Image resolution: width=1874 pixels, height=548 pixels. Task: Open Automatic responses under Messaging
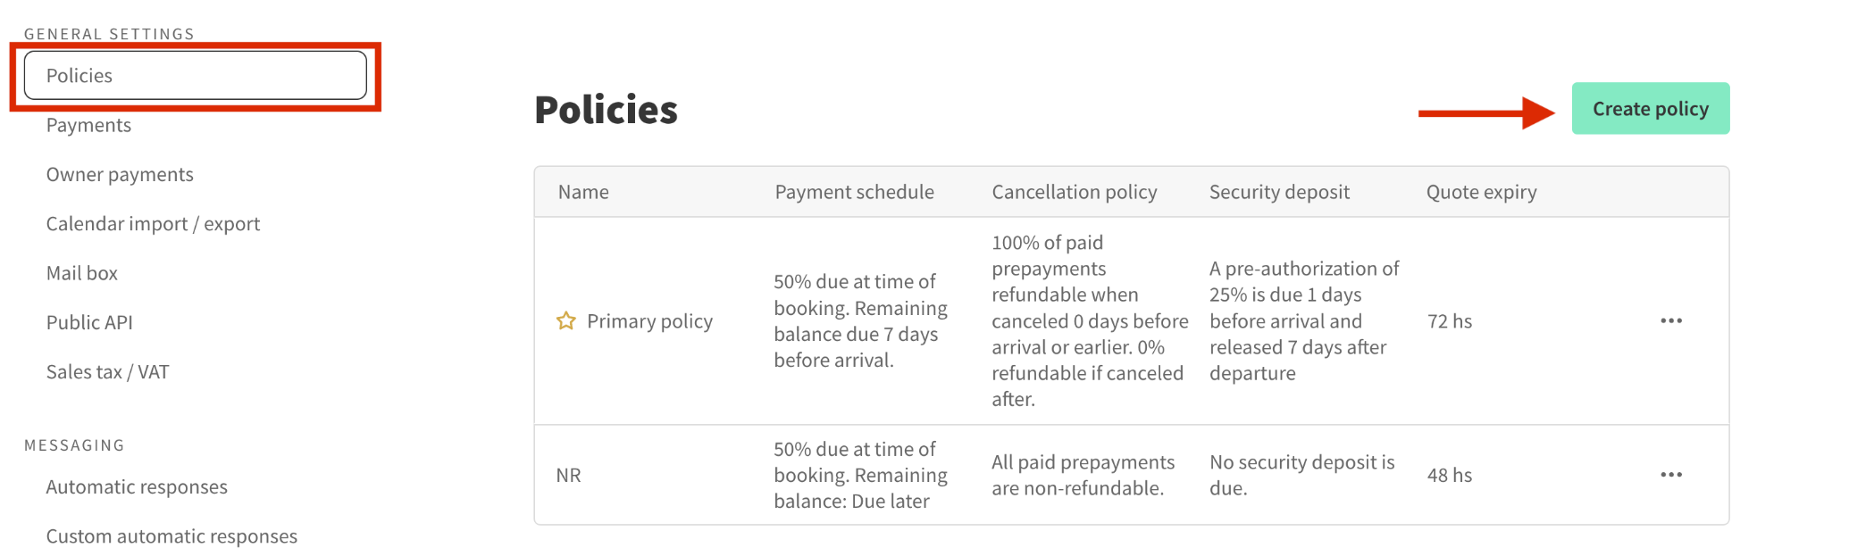click(x=137, y=486)
